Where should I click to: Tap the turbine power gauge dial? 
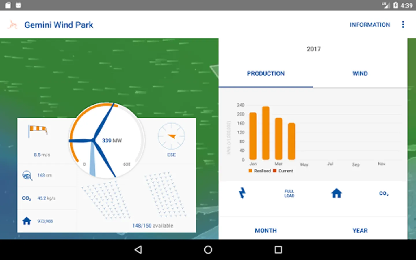106,141
